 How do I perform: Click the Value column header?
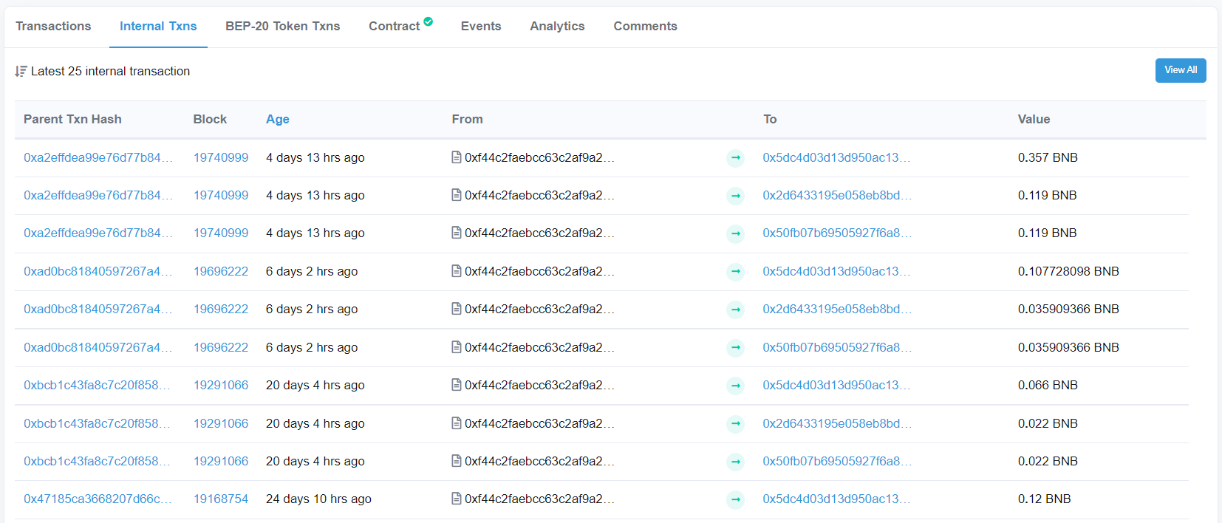(x=1034, y=119)
